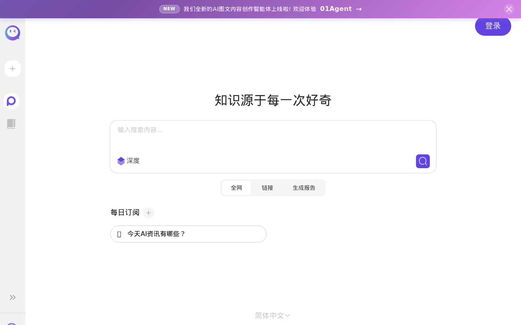Select the 全网 tab
This screenshot has height=325, width=521.
pyautogui.click(x=236, y=188)
